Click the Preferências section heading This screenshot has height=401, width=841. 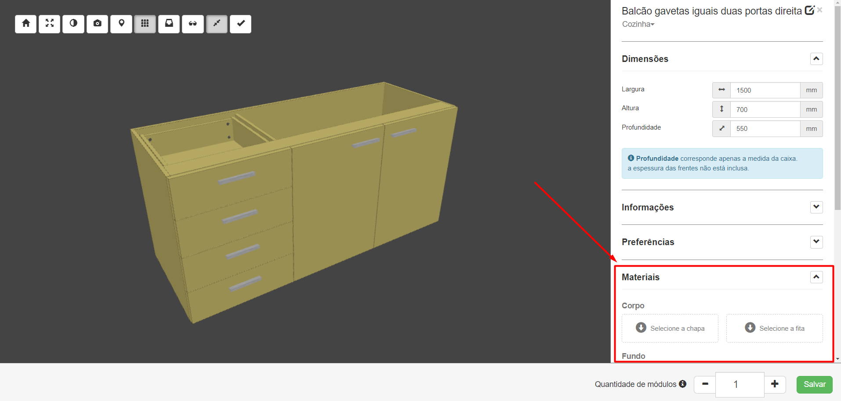point(648,242)
